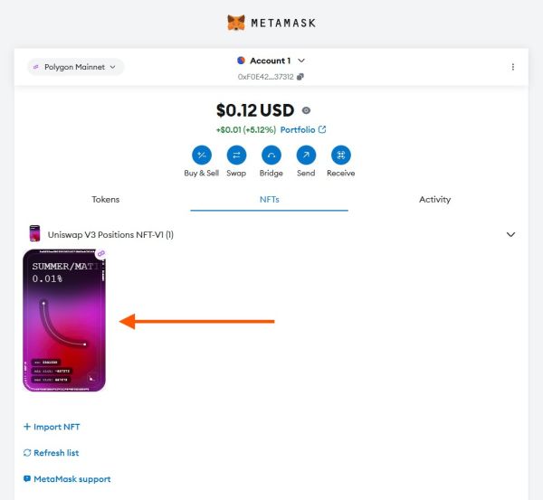The image size is (543, 500).
Task: Click the Receive QR icon
Action: point(340,155)
